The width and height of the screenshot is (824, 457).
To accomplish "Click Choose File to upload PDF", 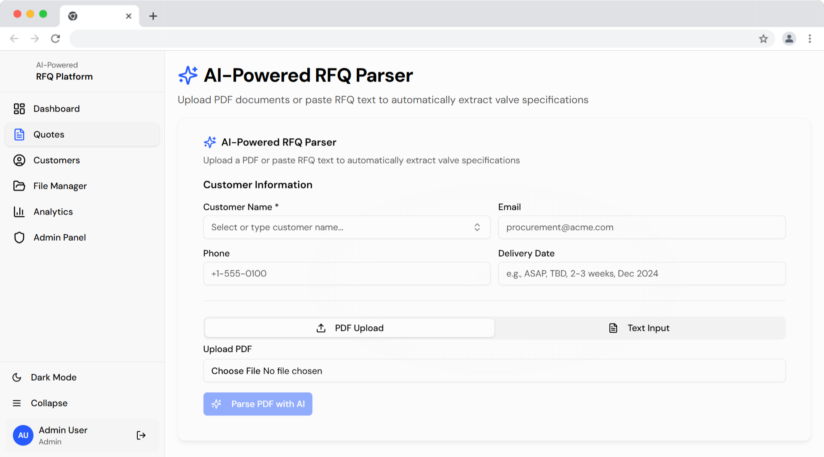I will pos(236,371).
